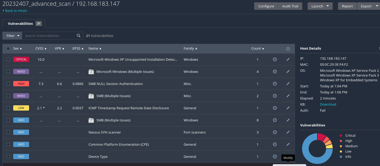
Task: Open the ICMP Timestamp Request Remote Date Disclosure entry
Action: [129, 108]
